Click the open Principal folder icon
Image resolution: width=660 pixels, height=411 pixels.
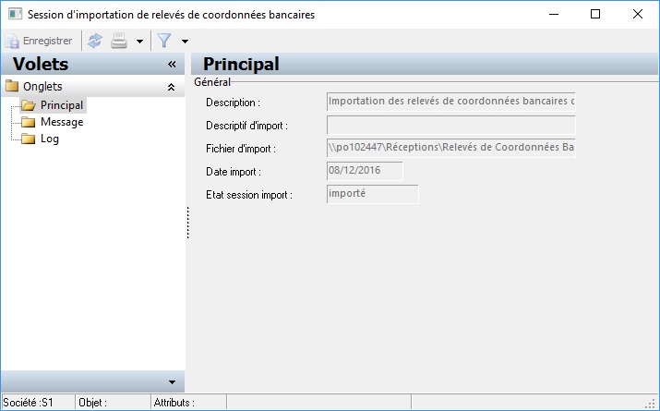(29, 105)
